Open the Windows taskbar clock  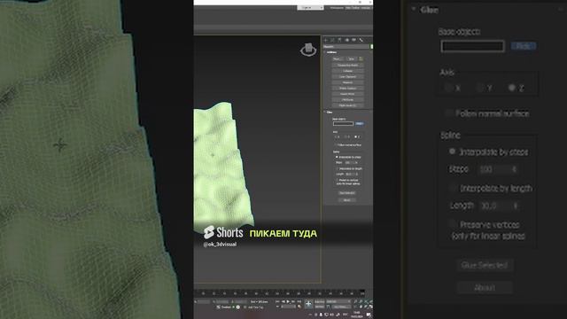pos(356,315)
